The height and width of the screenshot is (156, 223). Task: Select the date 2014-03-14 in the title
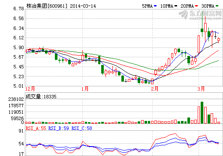click(83, 6)
